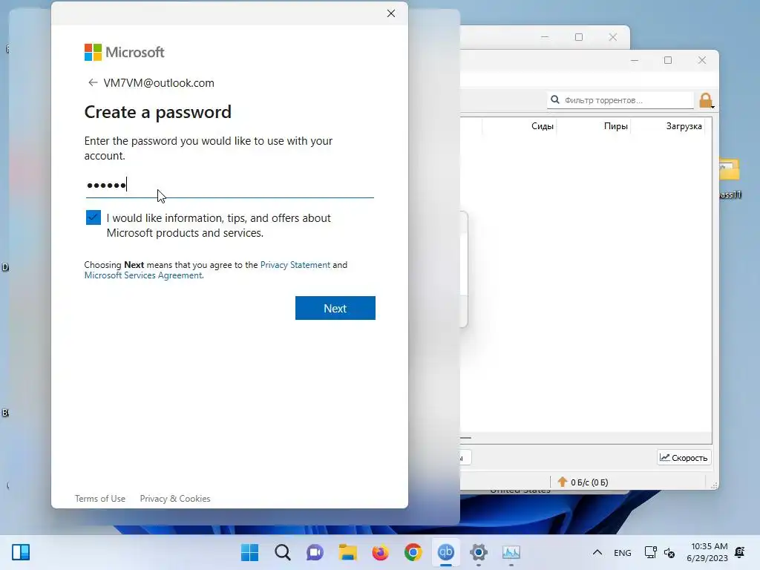The height and width of the screenshot is (570, 760).
Task: Open Privacy & Cookies link
Action: [175, 499]
